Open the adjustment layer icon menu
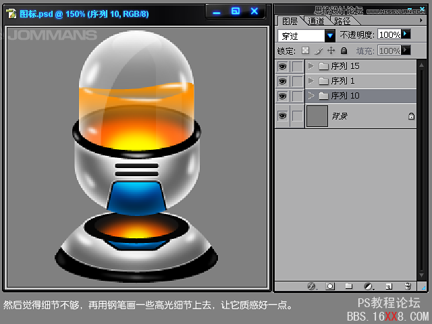The width and height of the screenshot is (432, 324). tap(369, 286)
